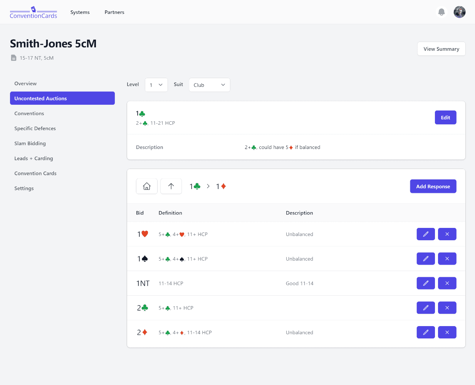Open Leads + Carding section

pyautogui.click(x=34, y=159)
